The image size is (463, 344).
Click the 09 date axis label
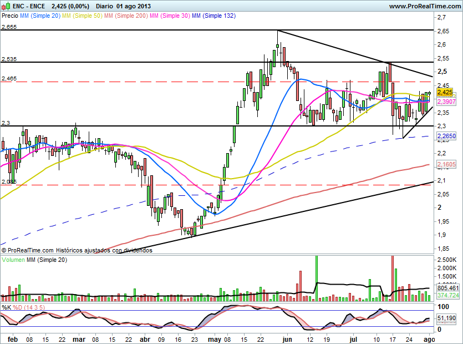[x=161, y=340]
